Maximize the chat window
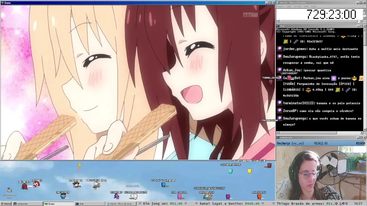The height and width of the screenshot is (206, 367). point(361,26)
